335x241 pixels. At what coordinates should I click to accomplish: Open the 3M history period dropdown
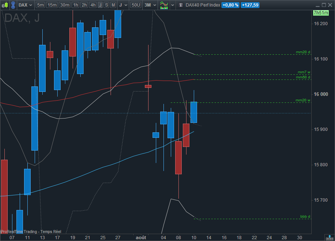tap(150, 5)
